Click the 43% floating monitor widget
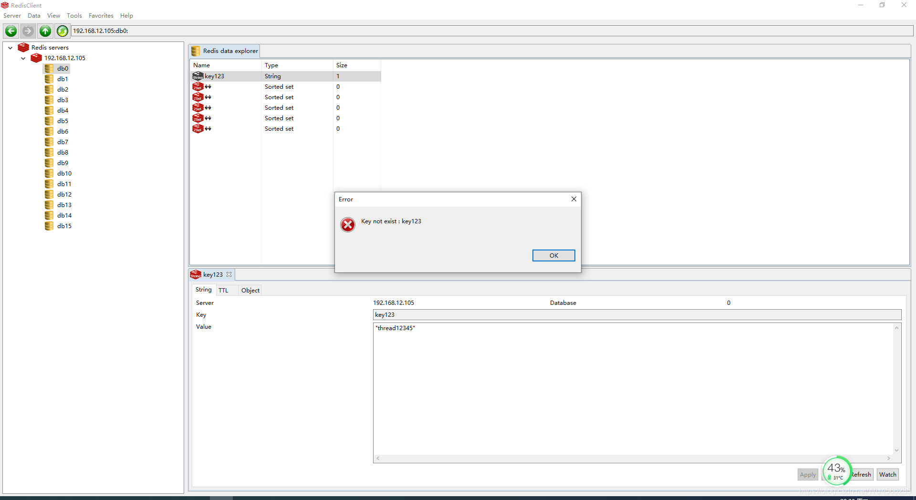Image resolution: width=916 pixels, height=500 pixels. pyautogui.click(x=837, y=470)
